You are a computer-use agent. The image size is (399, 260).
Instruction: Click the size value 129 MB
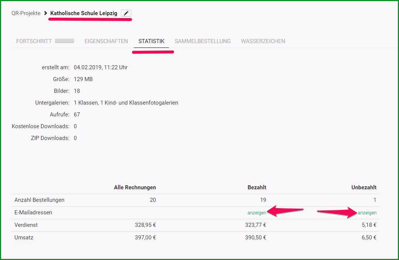[83, 79]
